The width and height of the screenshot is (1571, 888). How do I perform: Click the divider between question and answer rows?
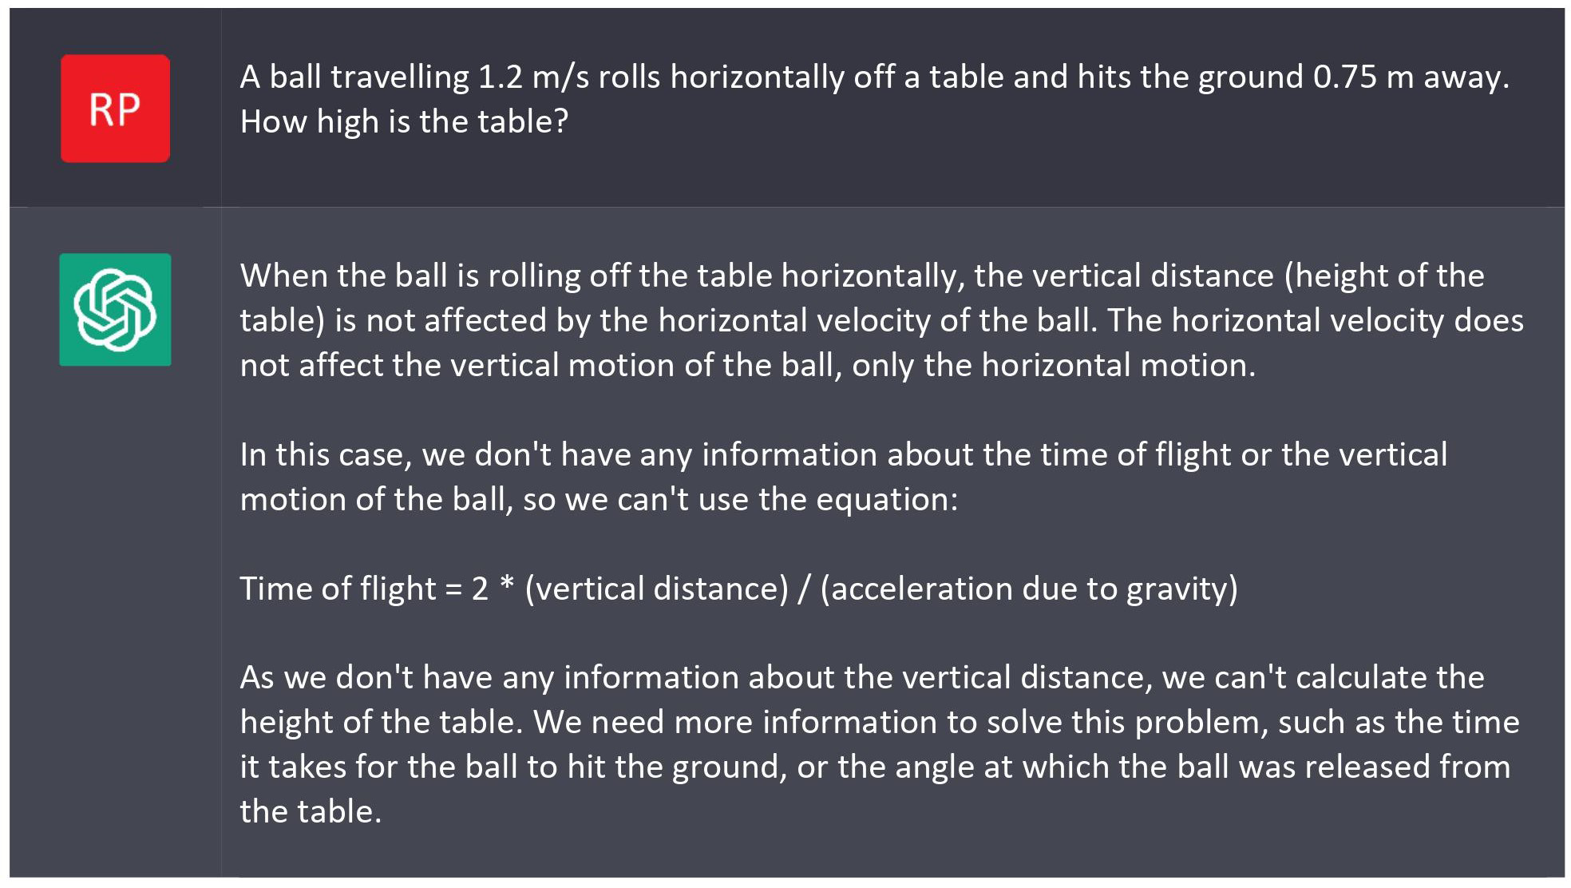point(787,207)
